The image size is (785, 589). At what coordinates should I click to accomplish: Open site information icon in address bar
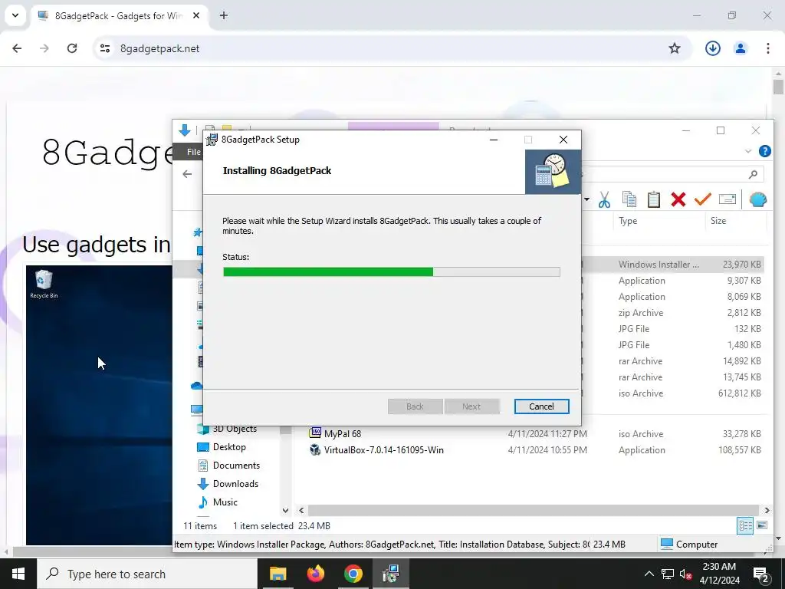(104, 48)
